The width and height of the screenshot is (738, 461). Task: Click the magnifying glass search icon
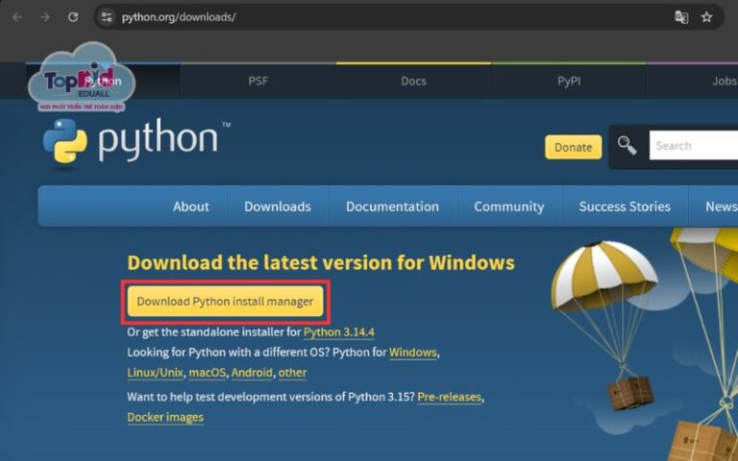[627, 145]
